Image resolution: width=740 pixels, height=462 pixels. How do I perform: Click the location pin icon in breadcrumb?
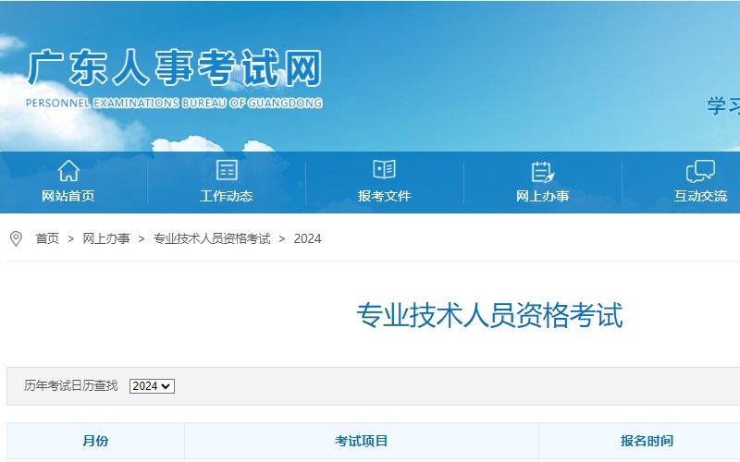click(x=16, y=238)
